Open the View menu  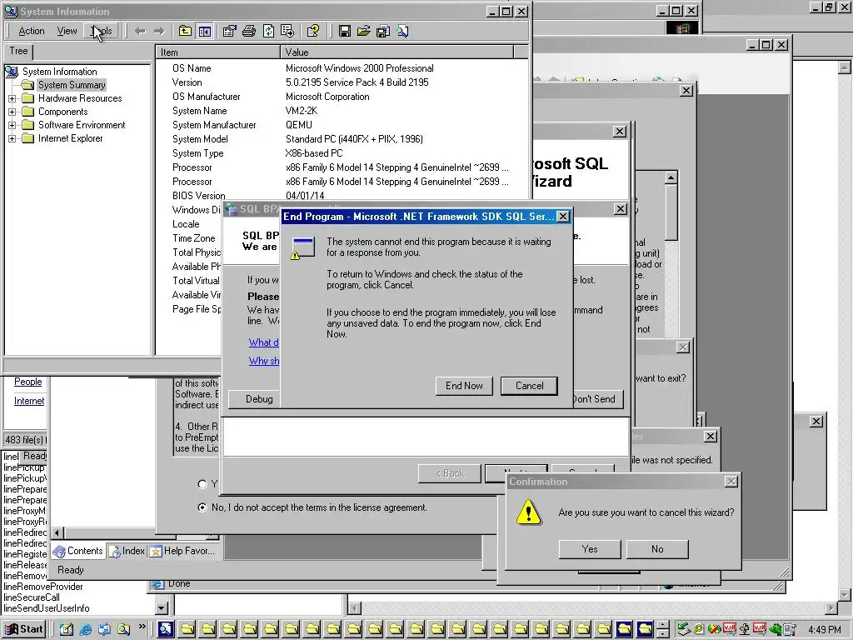point(67,31)
